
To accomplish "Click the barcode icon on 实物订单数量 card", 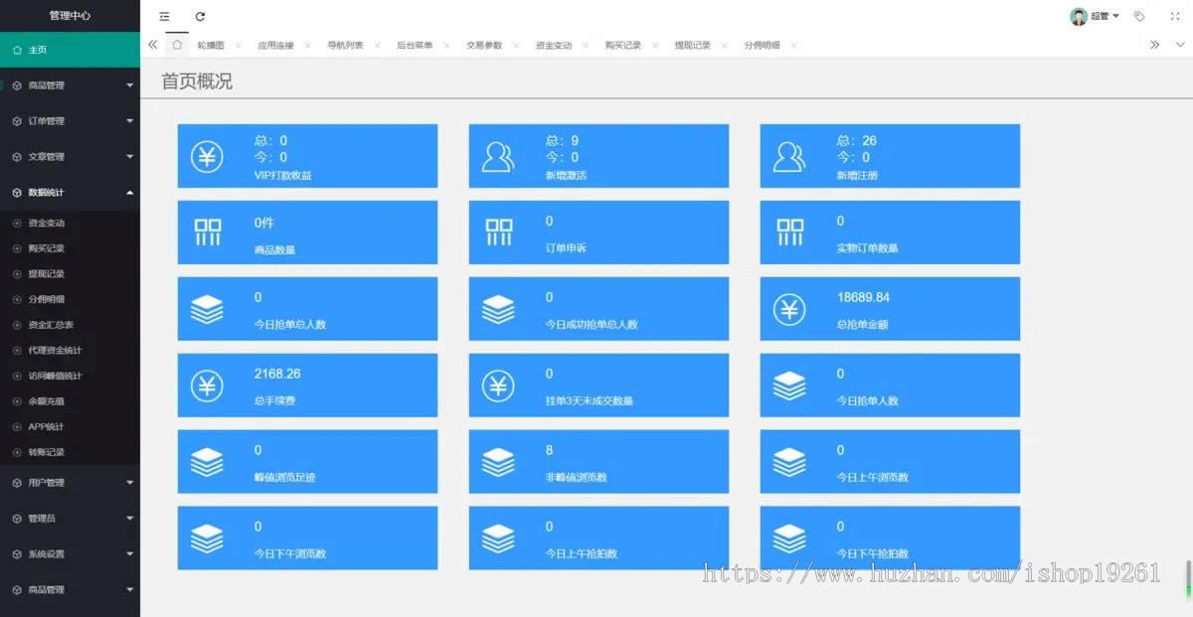I will 790,232.
